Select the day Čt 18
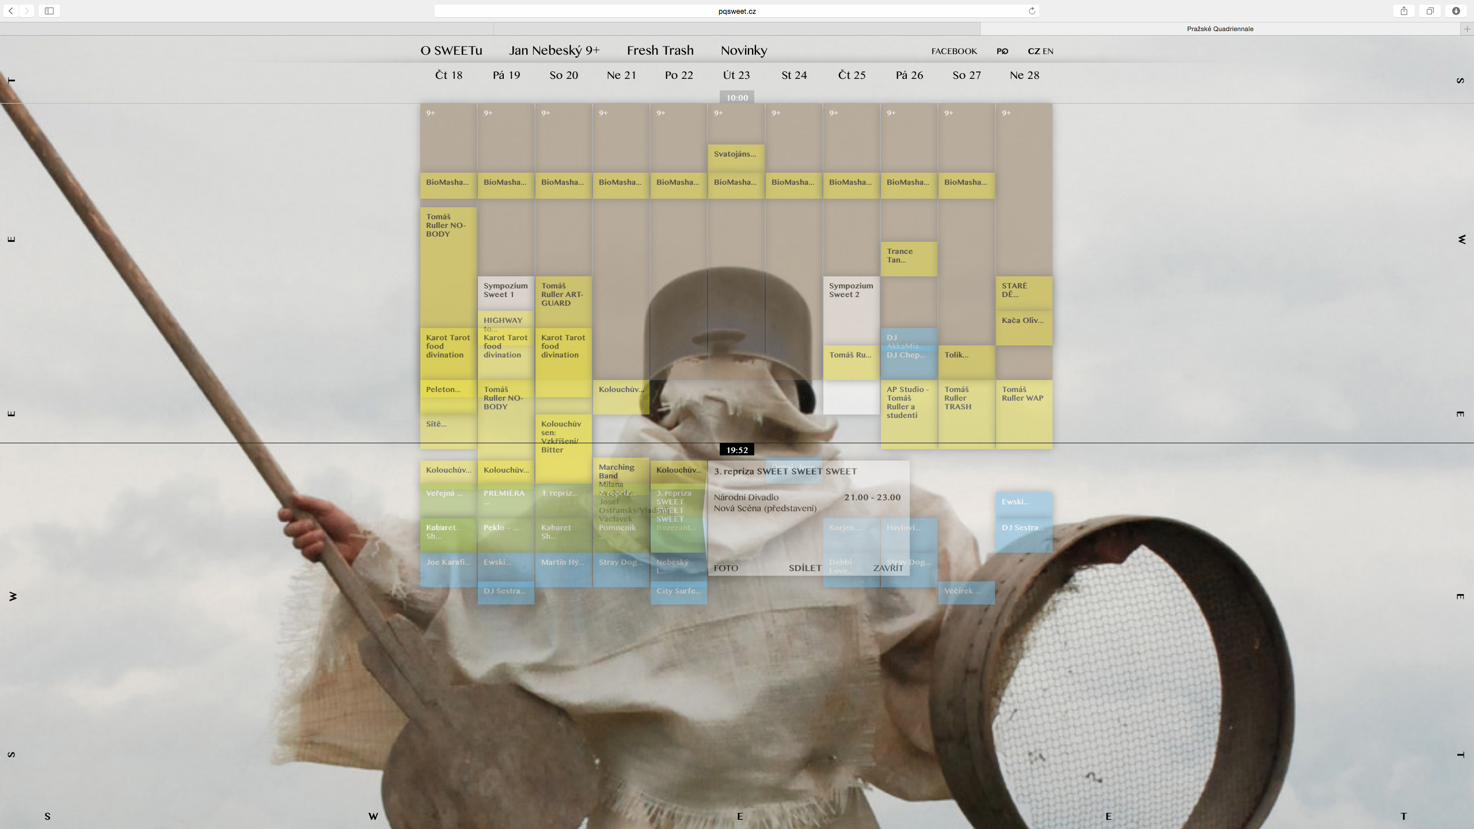This screenshot has width=1474, height=829. pos(449,75)
